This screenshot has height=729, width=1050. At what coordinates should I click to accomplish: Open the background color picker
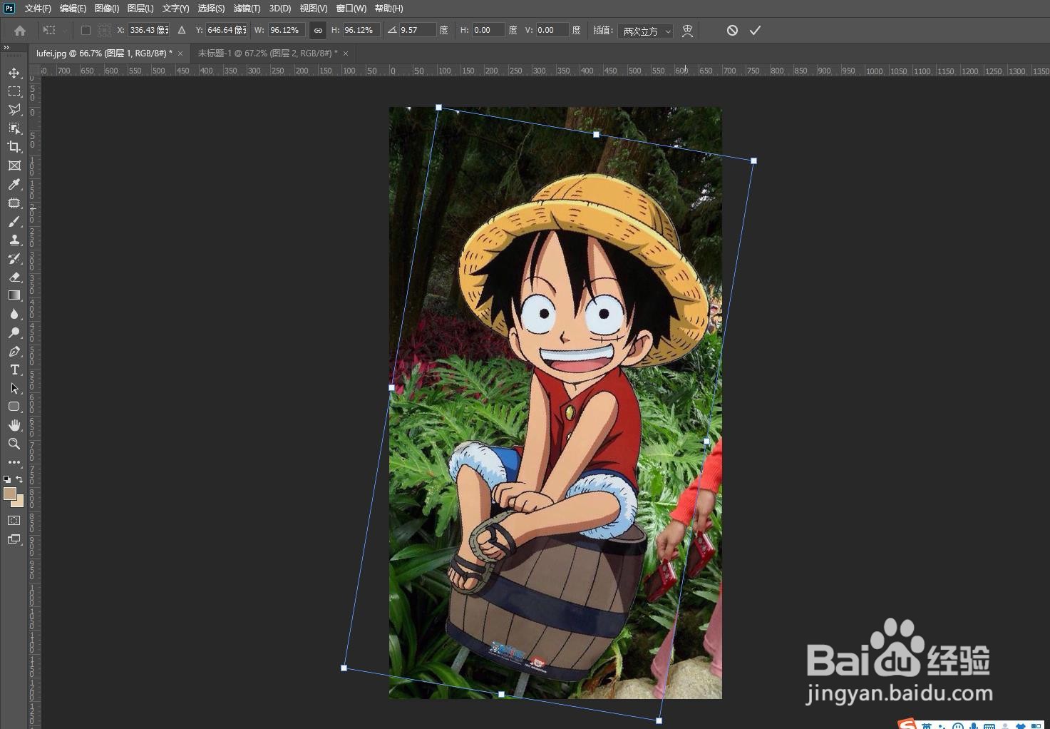(20, 502)
